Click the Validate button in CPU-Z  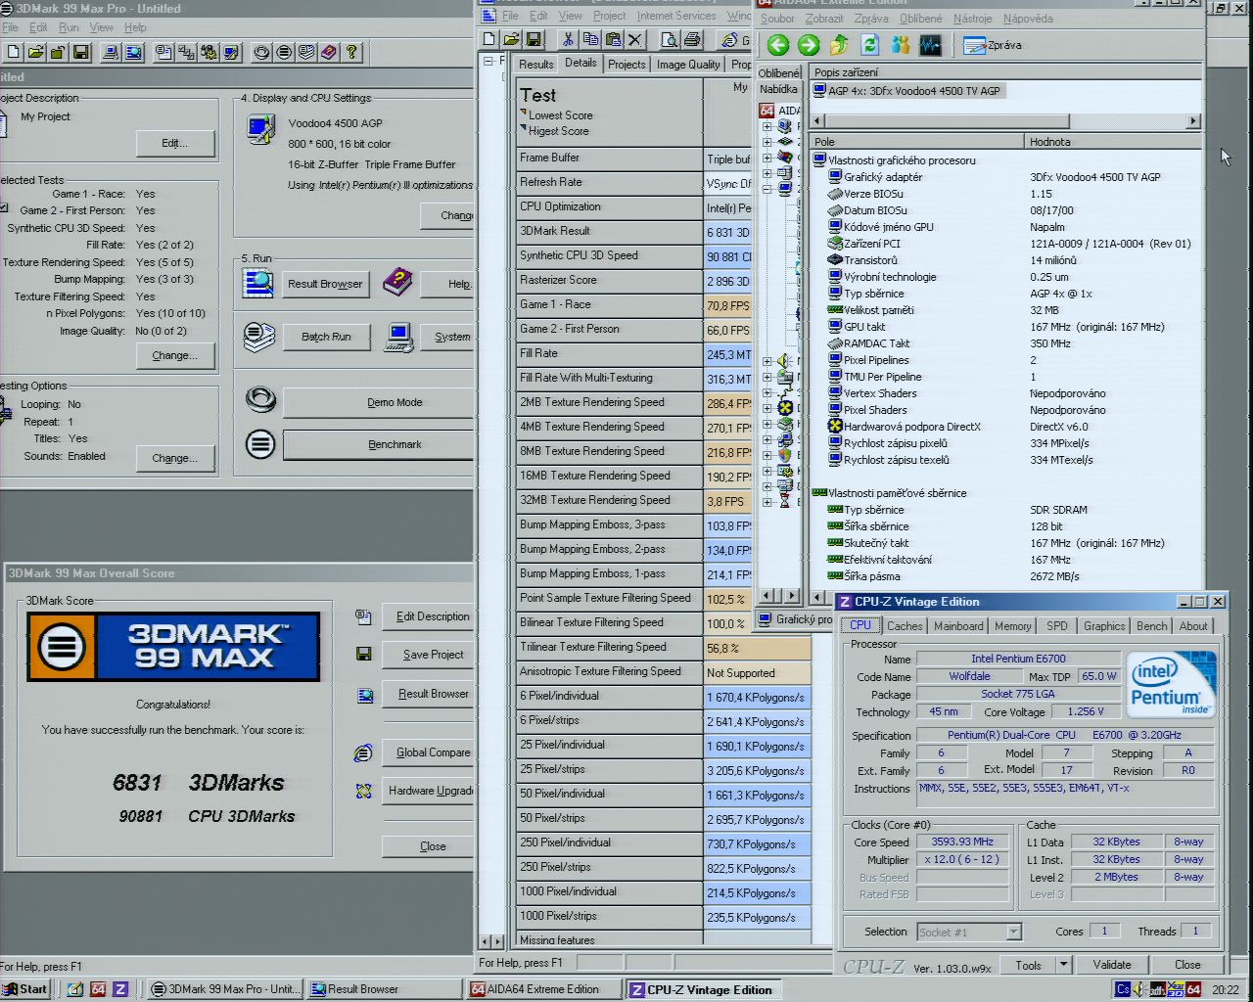pyautogui.click(x=1112, y=965)
